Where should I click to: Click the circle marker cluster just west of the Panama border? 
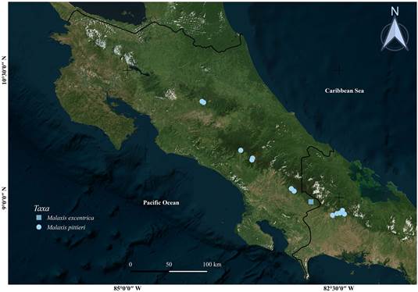pos(293,190)
